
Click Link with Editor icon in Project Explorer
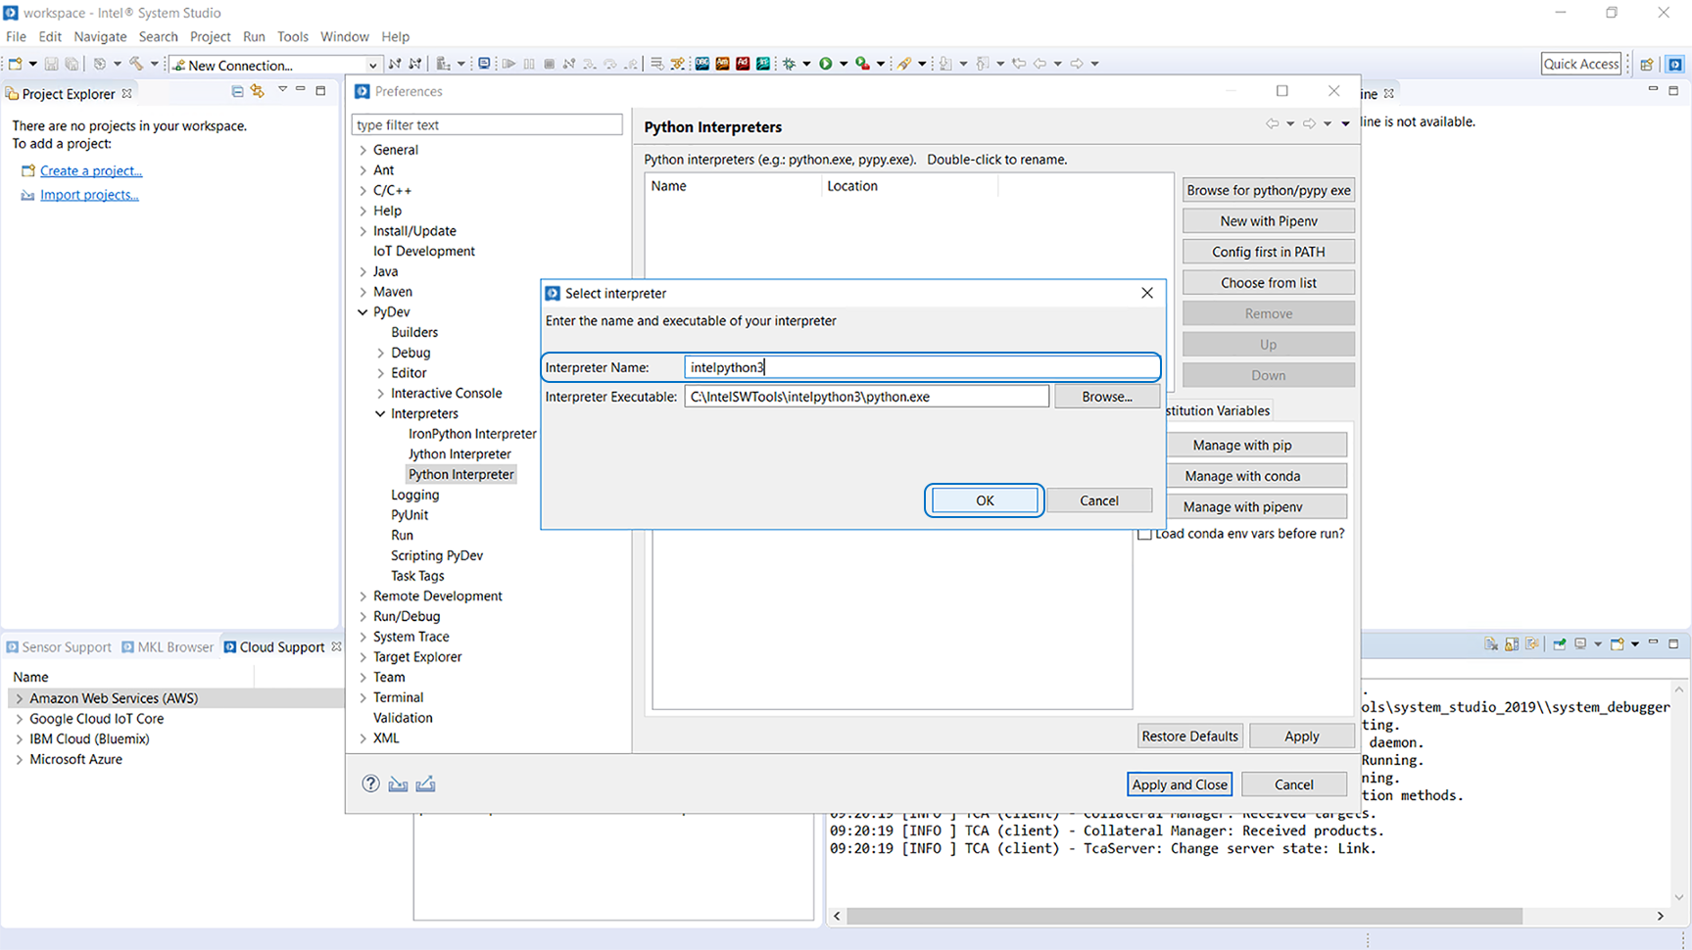tap(258, 91)
